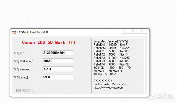Click Rebel XSi in supported list
Screen dimensions: 177x103
pos(100,48)
